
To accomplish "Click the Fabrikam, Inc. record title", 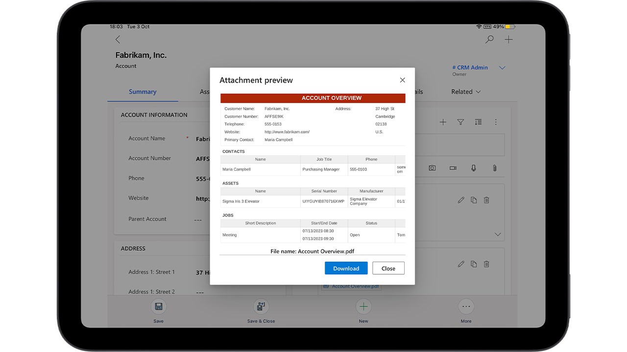I will pos(141,55).
